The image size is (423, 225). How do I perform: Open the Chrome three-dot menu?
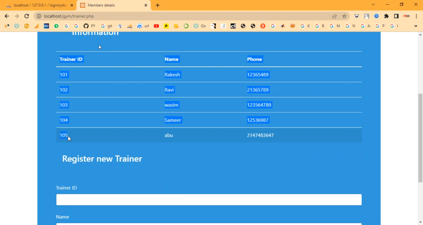click(416, 16)
